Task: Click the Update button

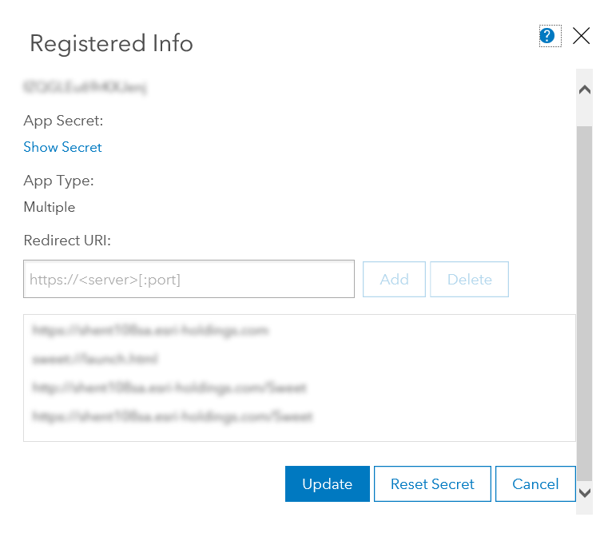Action: pyautogui.click(x=327, y=484)
